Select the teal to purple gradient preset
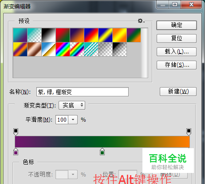The height and width of the screenshot is (184, 205). 20,35
